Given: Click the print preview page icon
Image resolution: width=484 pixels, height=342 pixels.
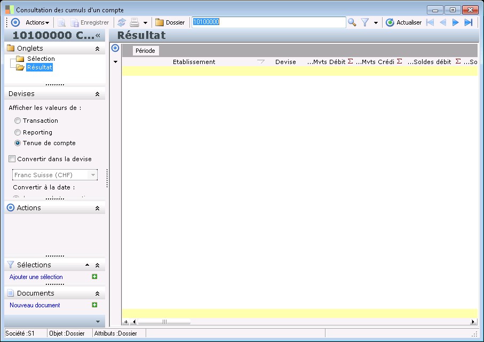Looking at the screenshot, I should coord(61,22).
